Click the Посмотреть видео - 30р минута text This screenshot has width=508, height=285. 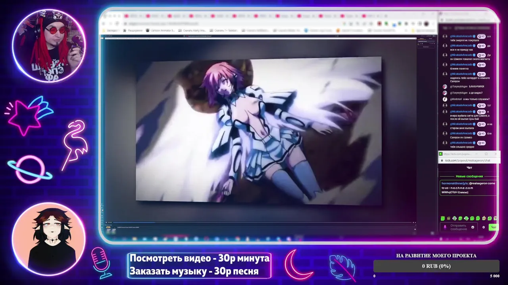(x=200, y=258)
